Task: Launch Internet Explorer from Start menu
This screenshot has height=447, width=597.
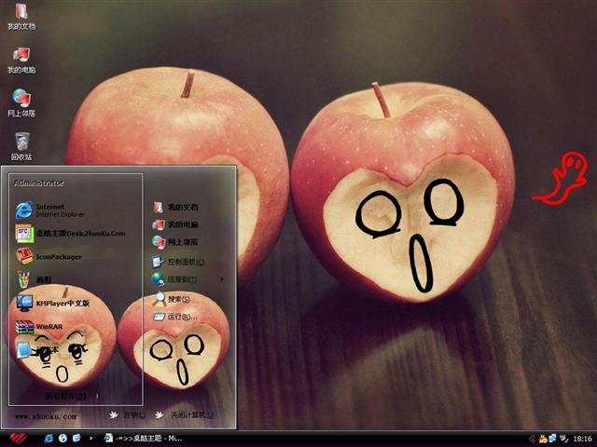Action: pos(50,210)
